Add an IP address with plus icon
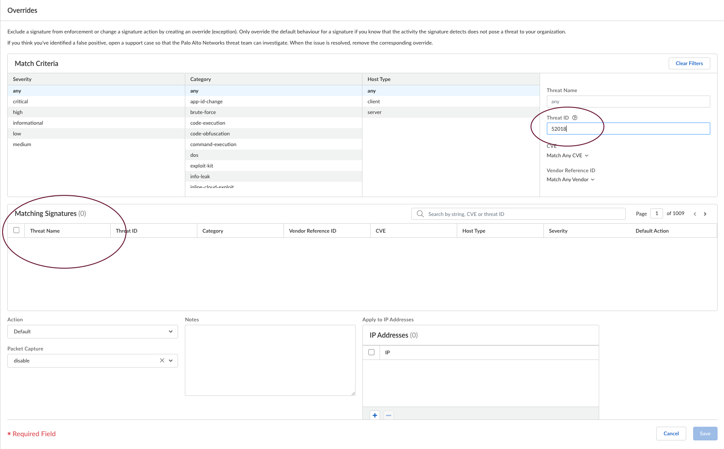Image resolution: width=724 pixels, height=449 pixels. pos(375,415)
